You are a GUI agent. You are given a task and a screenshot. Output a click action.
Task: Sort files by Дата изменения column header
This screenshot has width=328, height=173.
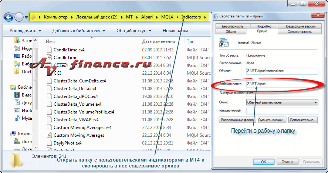[158, 41]
